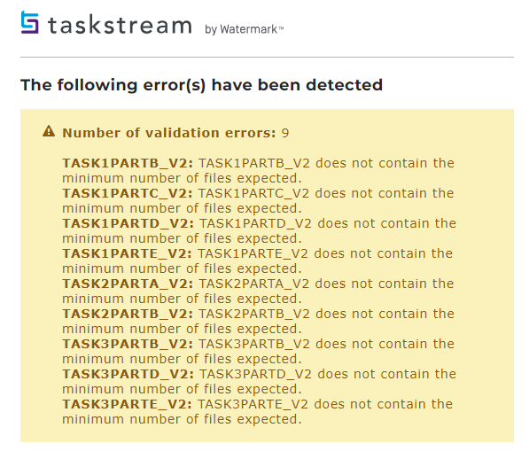529x451 pixels.
Task: Click the Taskstream logo icon
Action: [x=30, y=22]
